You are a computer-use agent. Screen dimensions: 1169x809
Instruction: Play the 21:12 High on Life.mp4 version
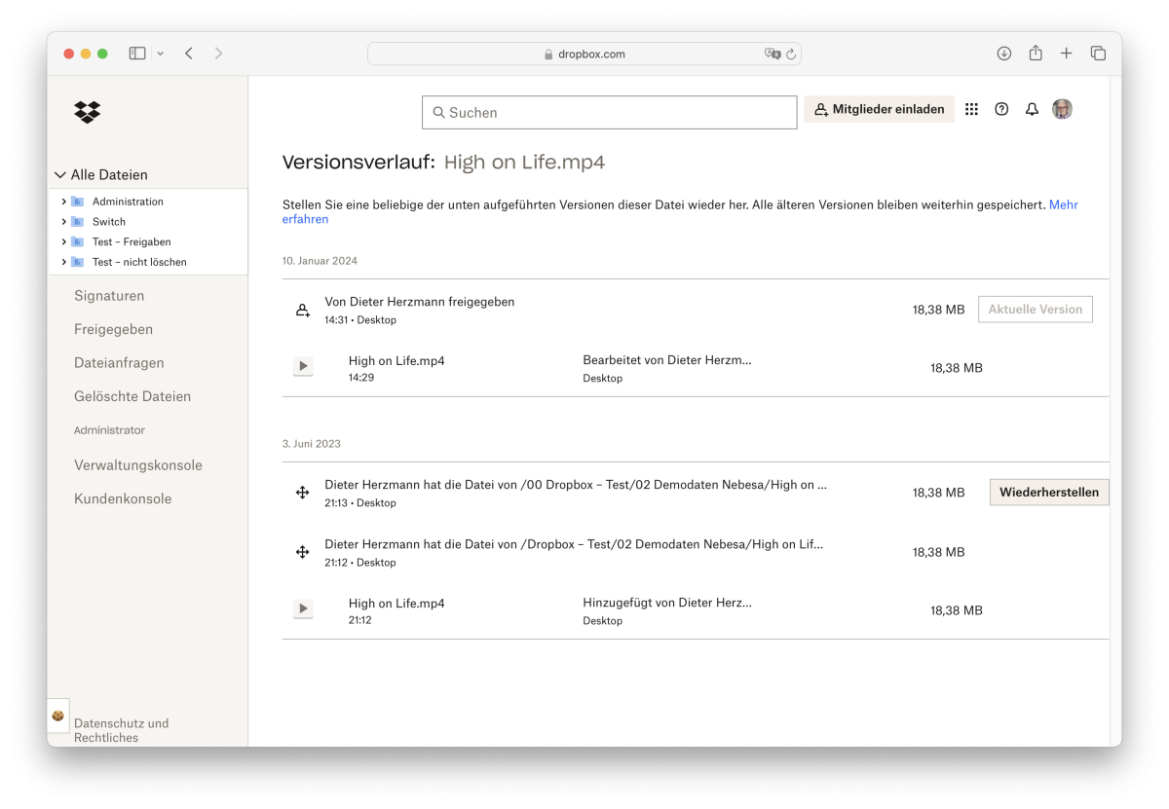click(x=303, y=609)
